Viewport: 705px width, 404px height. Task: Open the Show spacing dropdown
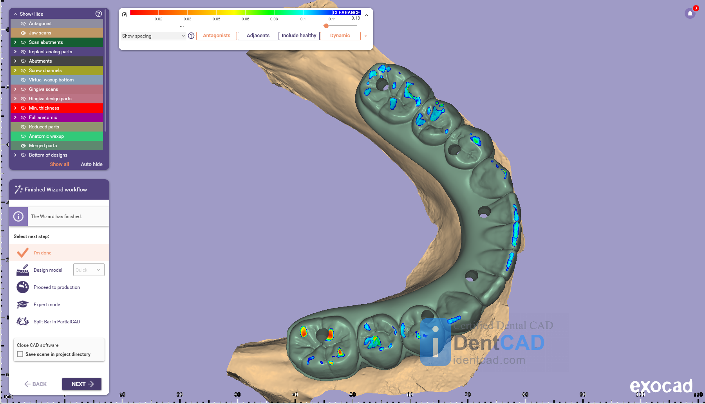click(153, 36)
